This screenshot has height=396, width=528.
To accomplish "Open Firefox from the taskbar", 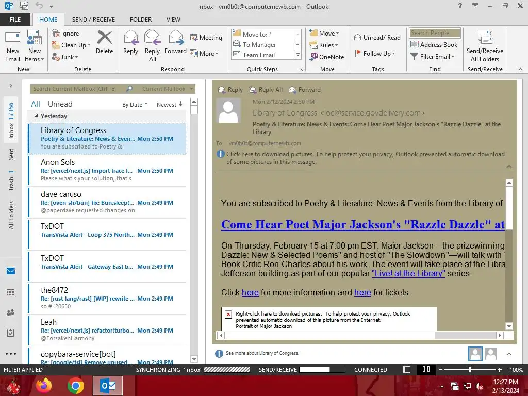I will pyautogui.click(x=44, y=386).
